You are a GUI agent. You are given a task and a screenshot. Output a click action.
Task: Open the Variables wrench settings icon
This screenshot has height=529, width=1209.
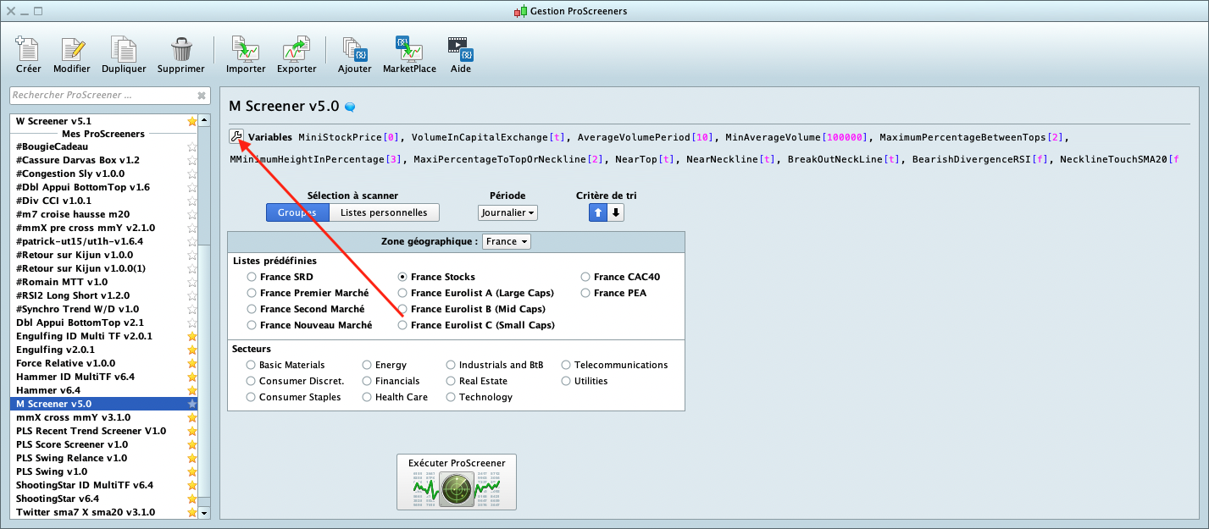(236, 136)
